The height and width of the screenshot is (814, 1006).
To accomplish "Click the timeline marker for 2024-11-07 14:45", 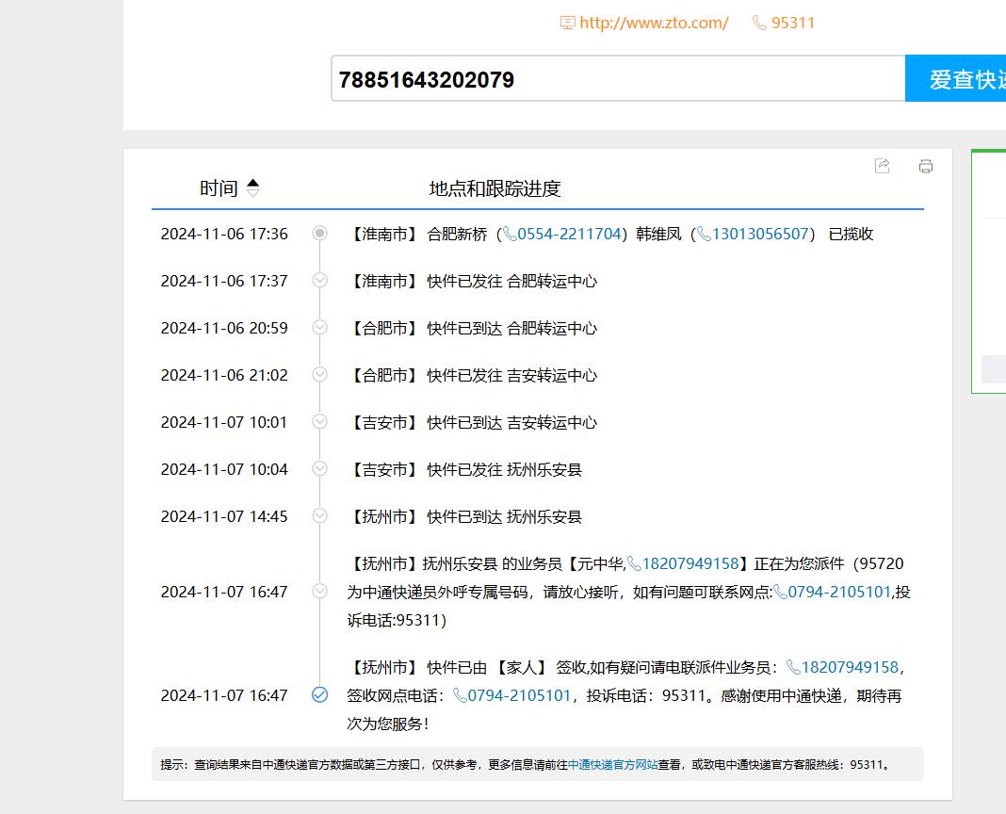I will [x=319, y=516].
